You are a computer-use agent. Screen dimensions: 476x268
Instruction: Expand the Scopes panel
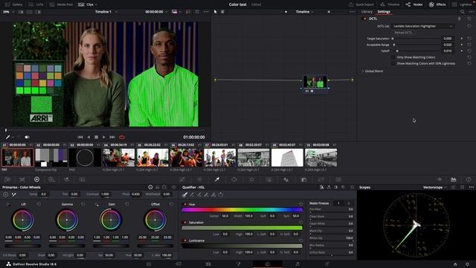coord(463,188)
